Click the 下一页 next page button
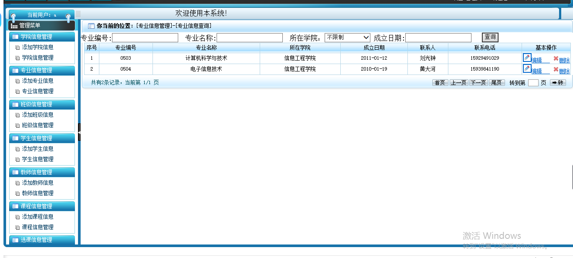Screen dimensions: 573x258 (478, 83)
